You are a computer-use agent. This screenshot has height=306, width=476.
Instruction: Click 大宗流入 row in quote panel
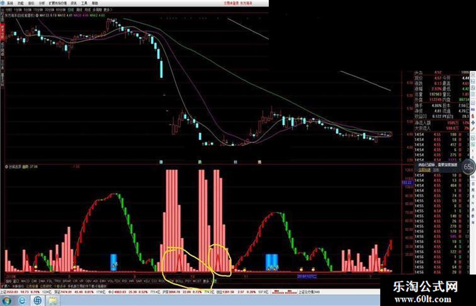(x=442, y=129)
